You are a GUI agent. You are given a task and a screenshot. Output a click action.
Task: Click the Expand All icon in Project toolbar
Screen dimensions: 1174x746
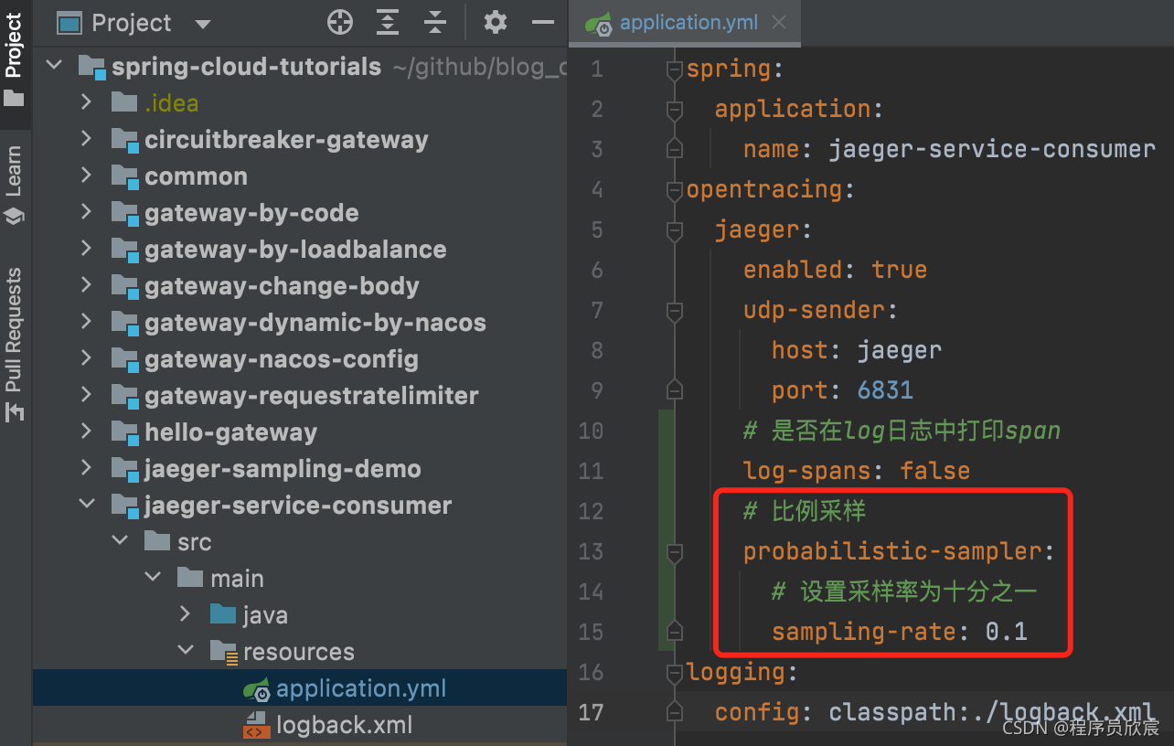388,23
